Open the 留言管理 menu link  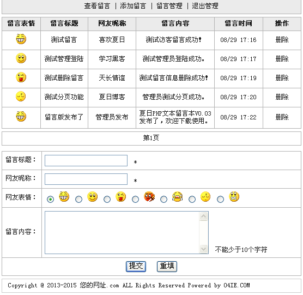[169, 6]
